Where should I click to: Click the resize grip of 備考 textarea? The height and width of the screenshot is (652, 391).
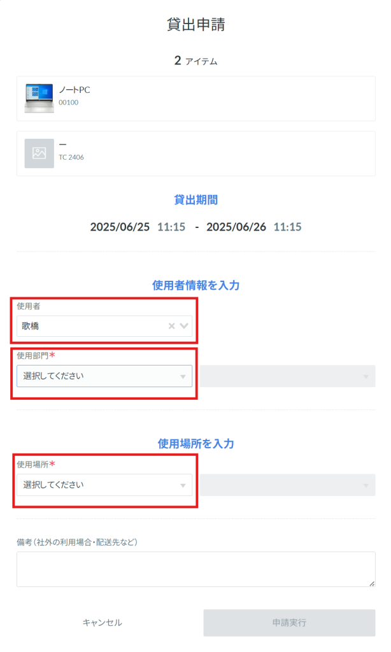click(x=372, y=583)
